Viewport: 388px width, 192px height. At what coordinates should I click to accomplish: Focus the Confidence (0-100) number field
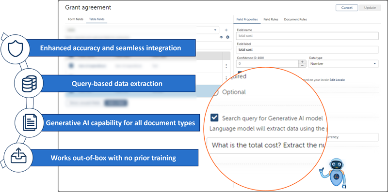pyautogui.click(x=268, y=64)
